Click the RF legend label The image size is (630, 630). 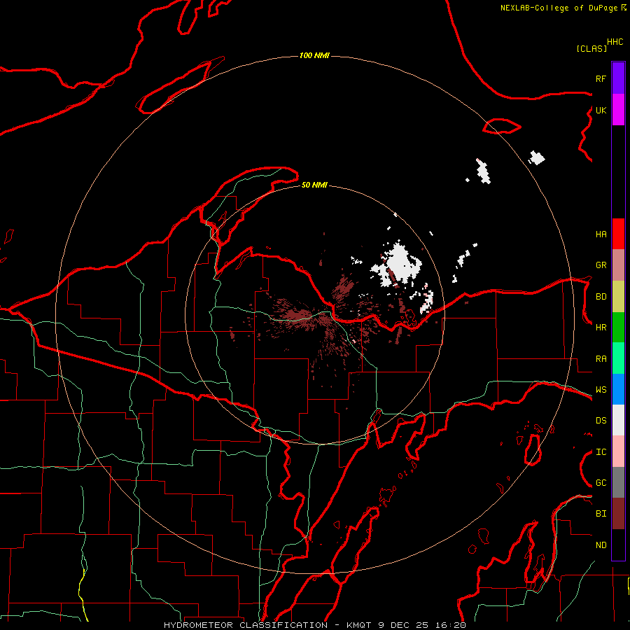click(x=601, y=78)
